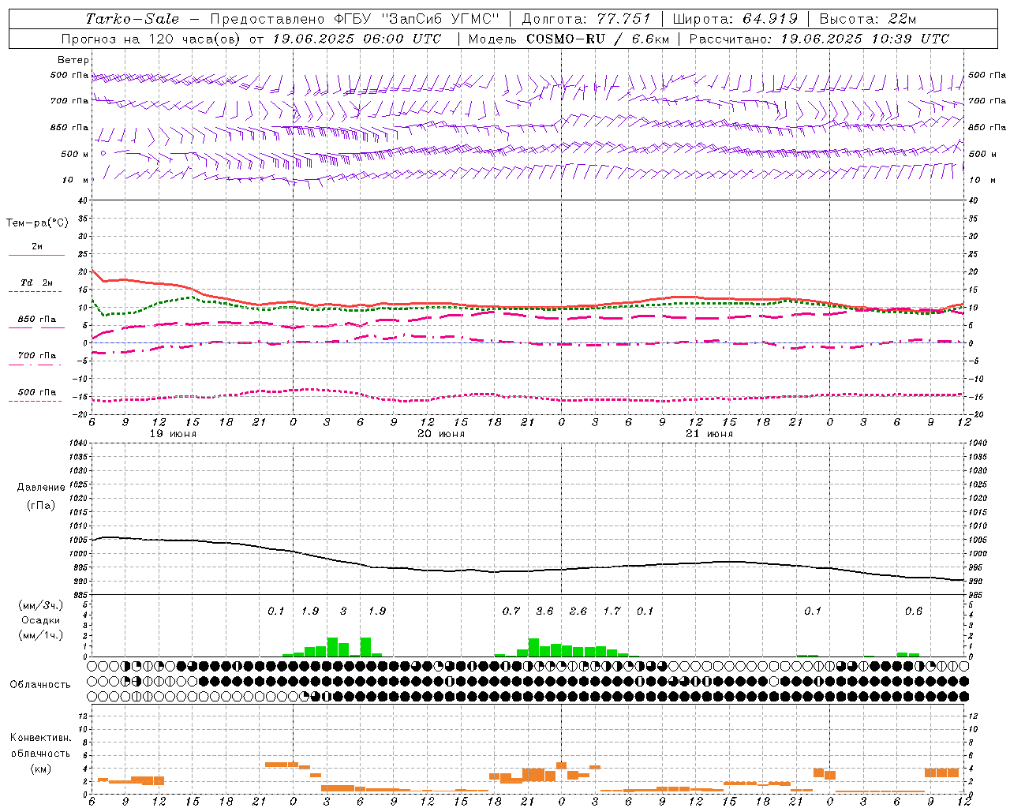
Task: Select the Высота: 22м field
Action: pyautogui.click(x=868, y=19)
